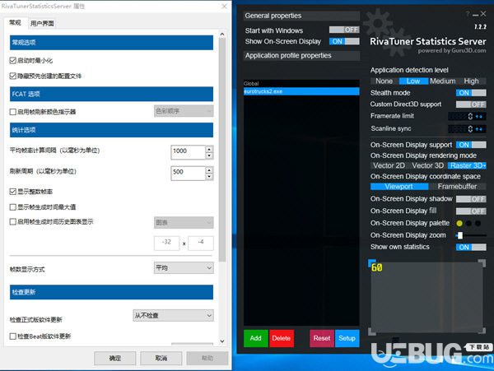The width and height of the screenshot is (494, 371).
Task: Click the Reset profile button
Action: [x=322, y=338]
